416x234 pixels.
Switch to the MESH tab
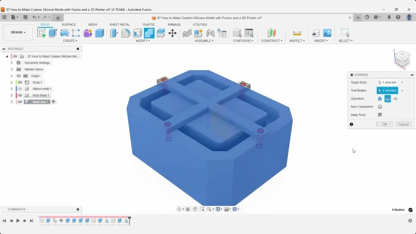(93, 25)
